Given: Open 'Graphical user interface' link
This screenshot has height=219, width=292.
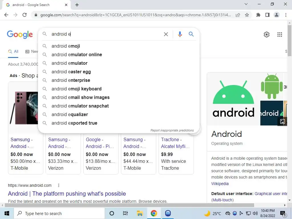Looking at the screenshot, I should (271, 194).
